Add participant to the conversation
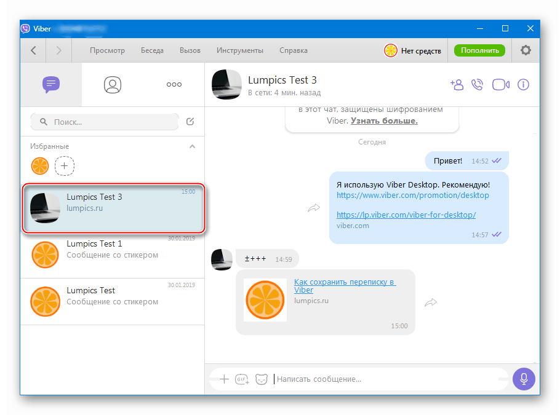Image resolution: width=560 pixels, height=415 pixels. [x=457, y=85]
